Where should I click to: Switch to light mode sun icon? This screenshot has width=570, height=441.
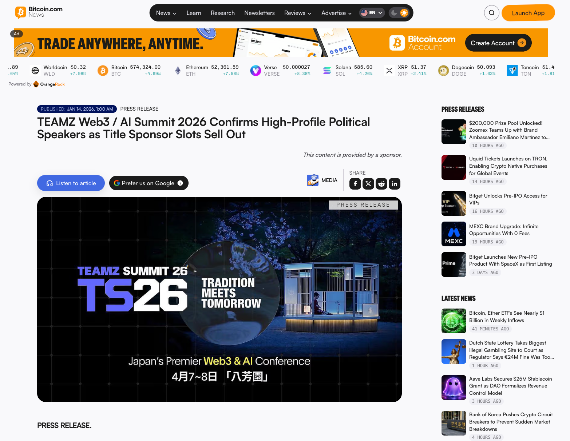[x=404, y=13]
